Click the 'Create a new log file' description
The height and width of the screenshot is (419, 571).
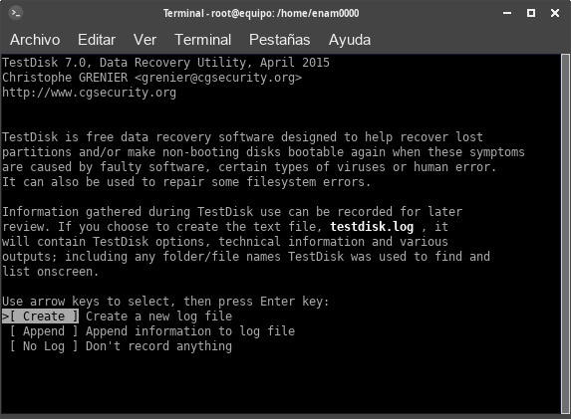coord(158,316)
